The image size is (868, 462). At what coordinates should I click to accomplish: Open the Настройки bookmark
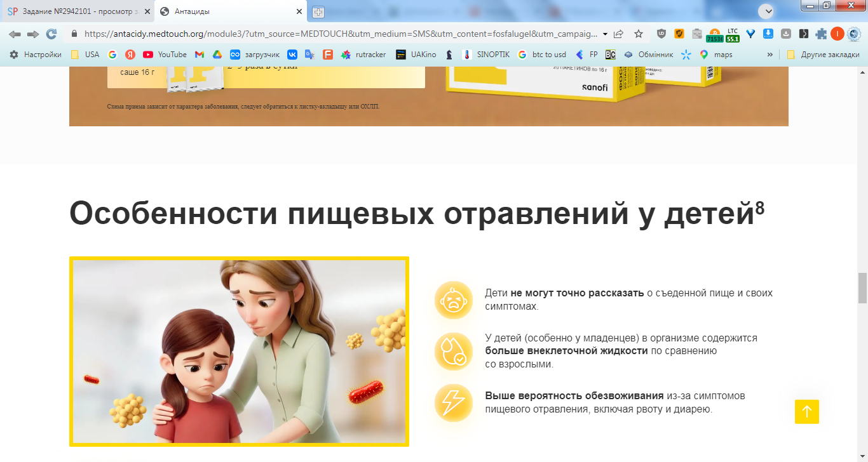[36, 55]
